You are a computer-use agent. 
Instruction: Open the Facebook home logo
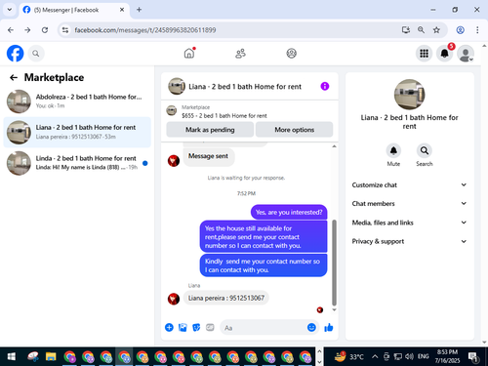16,54
